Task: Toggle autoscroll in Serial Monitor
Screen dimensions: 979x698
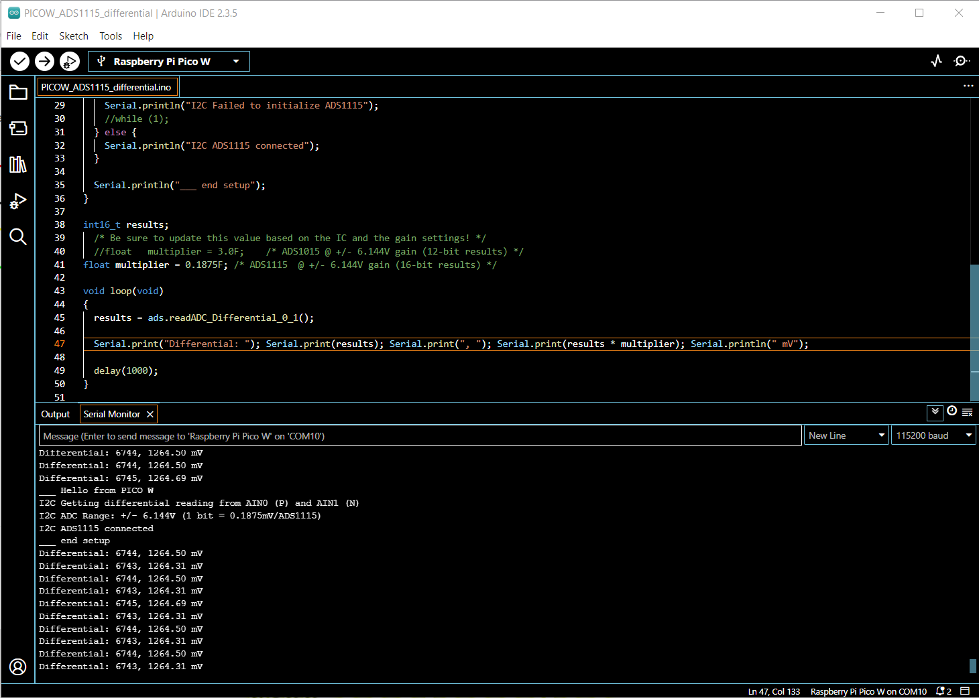Action: (x=935, y=412)
